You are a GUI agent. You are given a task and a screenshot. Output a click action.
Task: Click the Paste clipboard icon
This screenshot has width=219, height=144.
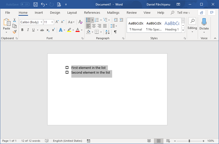pyautogui.click(x=7, y=22)
